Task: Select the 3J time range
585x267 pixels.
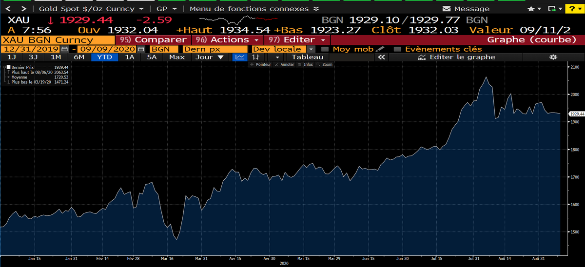Action: pyautogui.click(x=33, y=57)
